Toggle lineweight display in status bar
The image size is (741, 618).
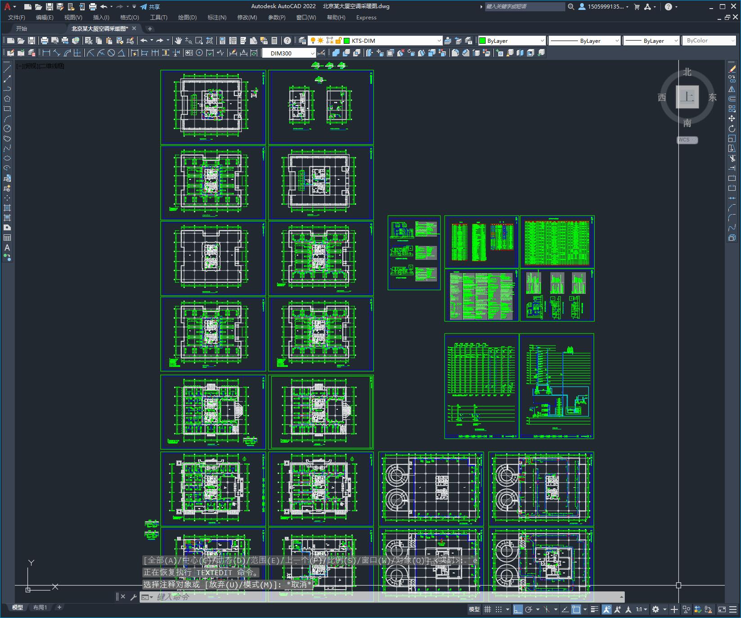coord(595,609)
